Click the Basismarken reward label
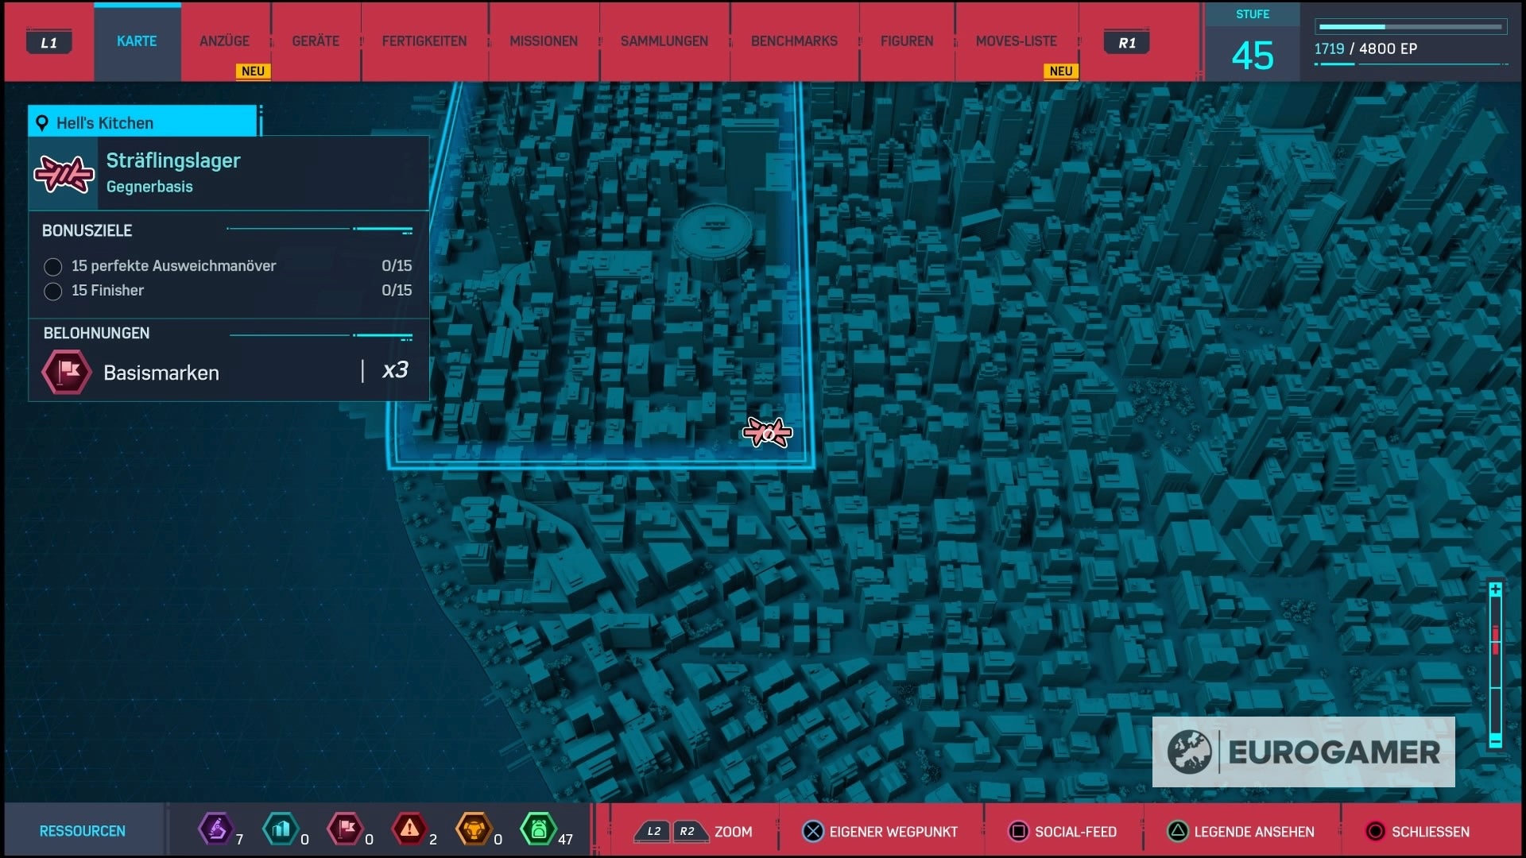1526x858 pixels. tap(161, 373)
